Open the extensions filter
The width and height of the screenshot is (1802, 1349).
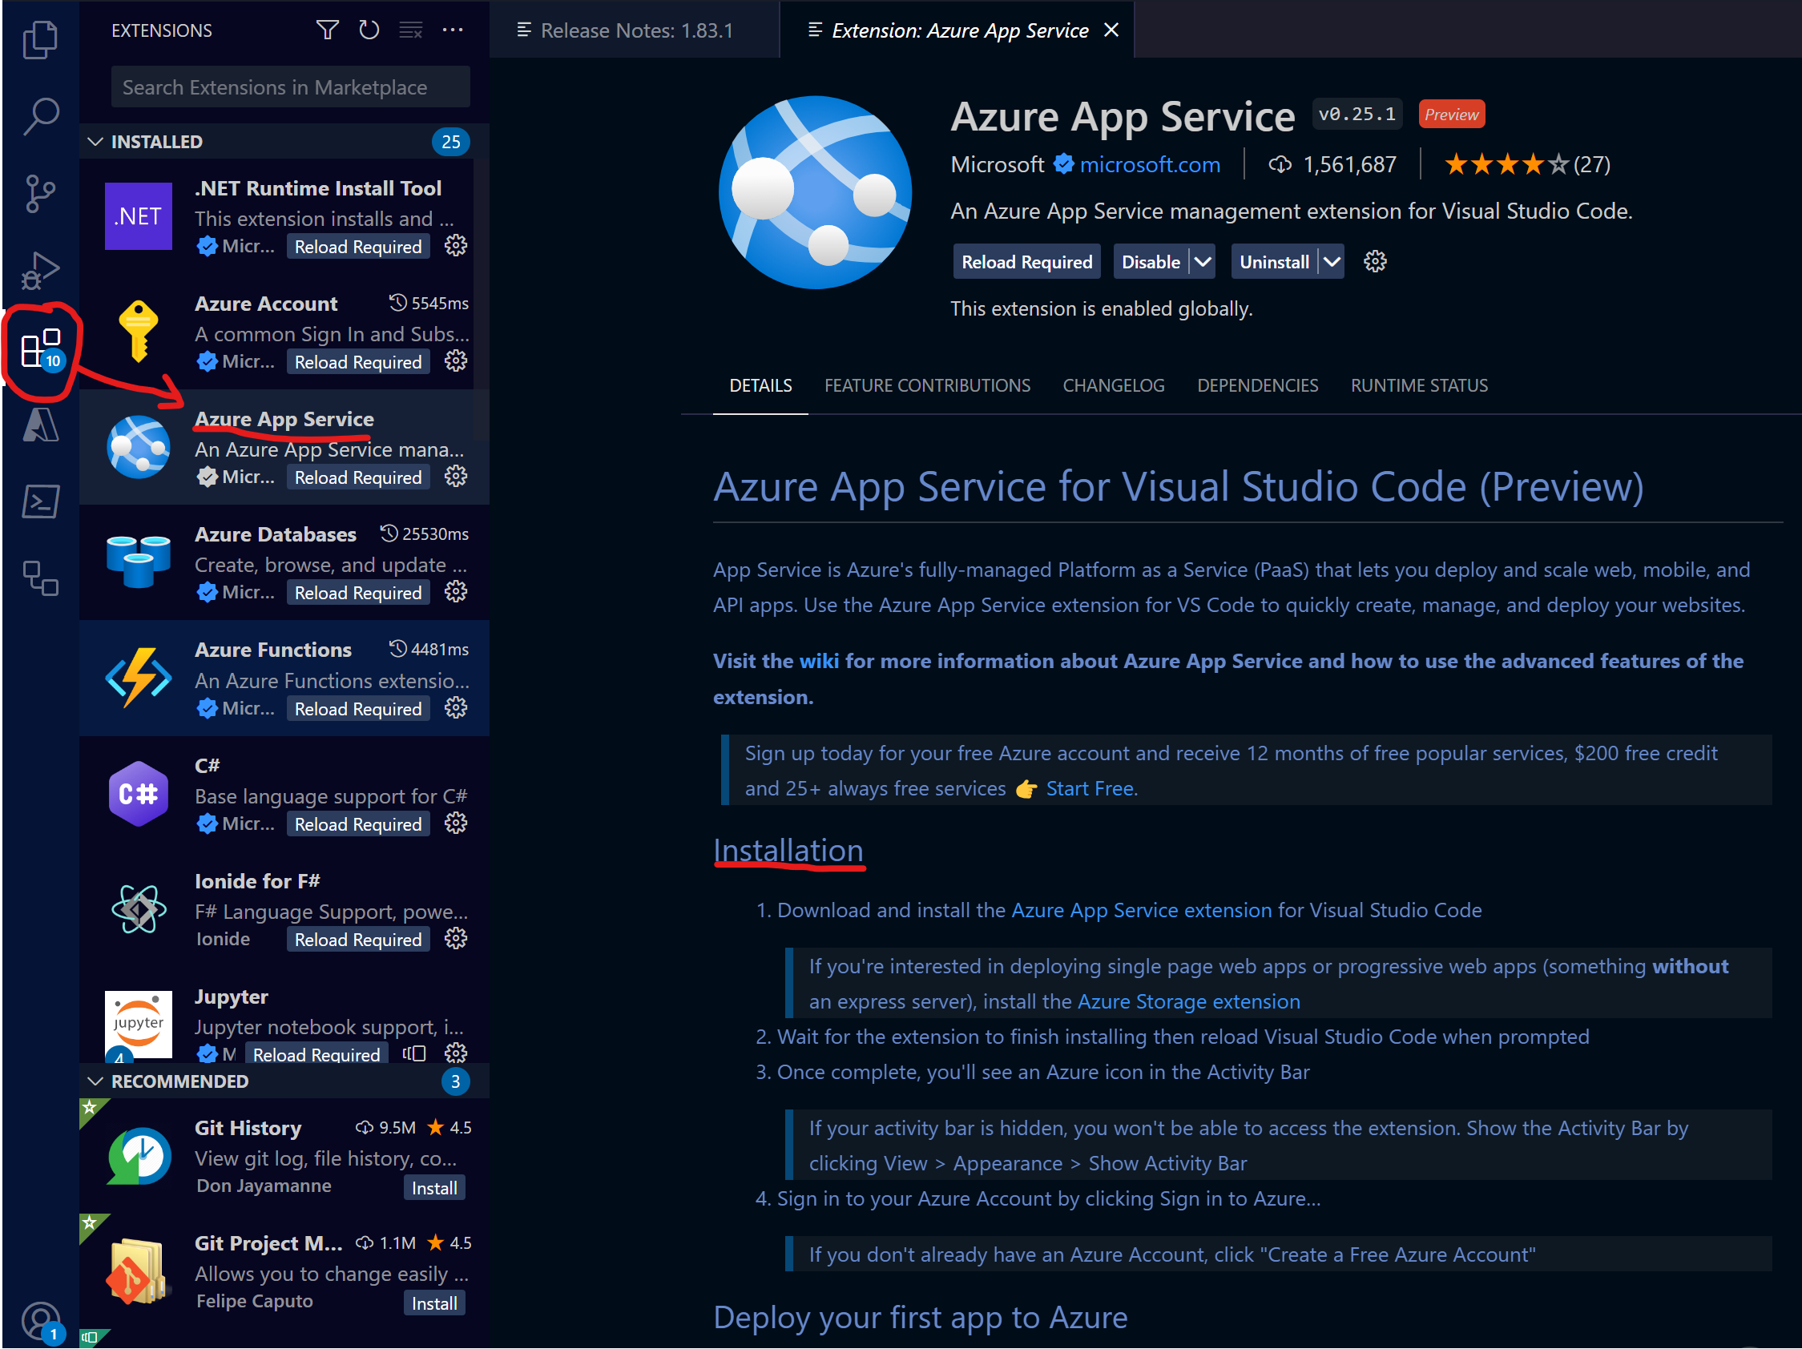tap(328, 30)
